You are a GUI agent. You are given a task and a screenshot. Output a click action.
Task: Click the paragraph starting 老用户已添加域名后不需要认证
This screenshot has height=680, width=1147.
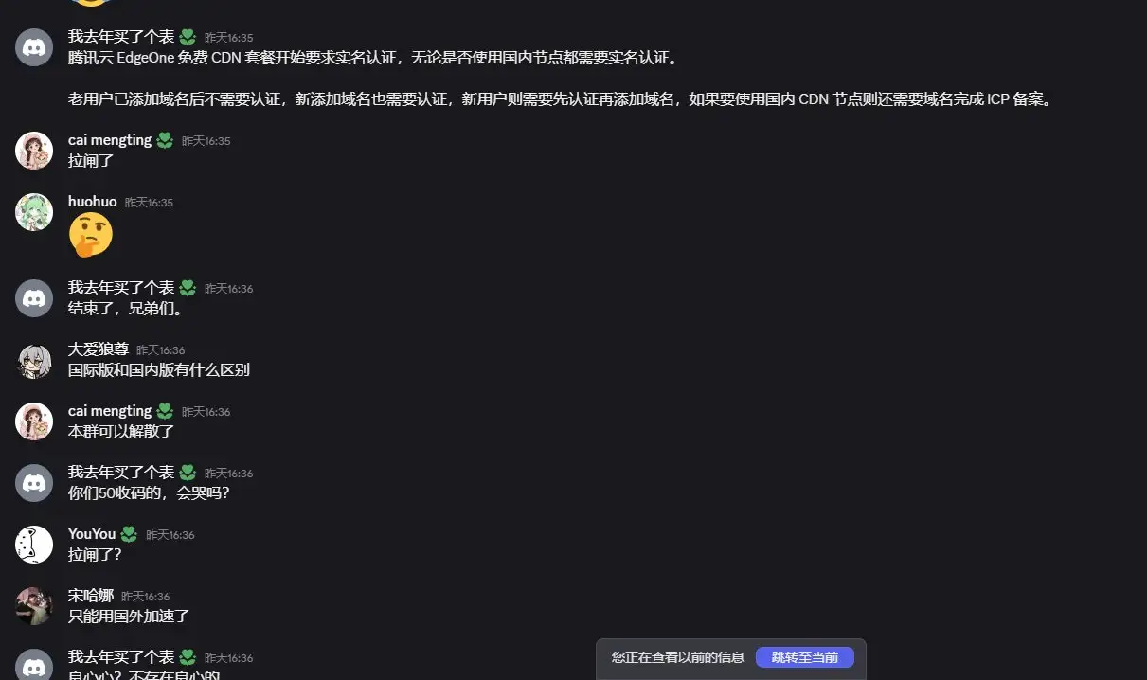(560, 98)
